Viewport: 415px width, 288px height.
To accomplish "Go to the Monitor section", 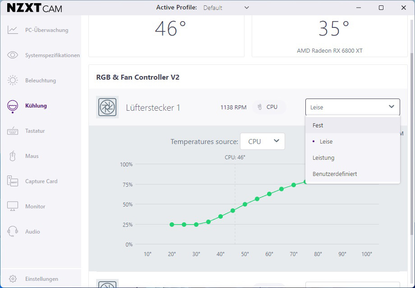I will (x=35, y=207).
